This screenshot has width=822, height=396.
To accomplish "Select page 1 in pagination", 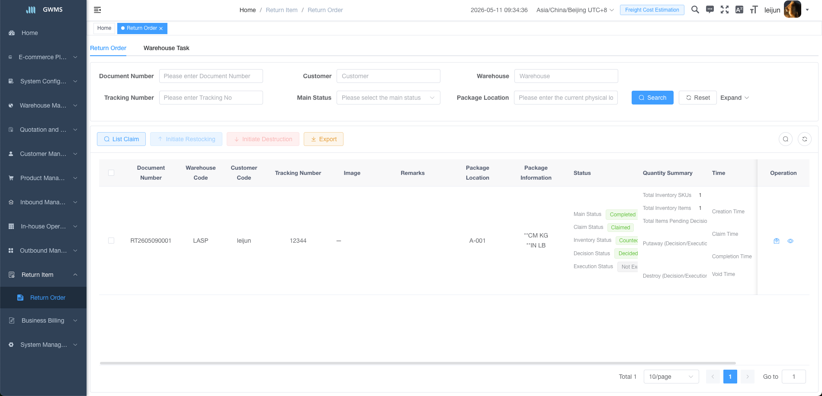I will (730, 377).
